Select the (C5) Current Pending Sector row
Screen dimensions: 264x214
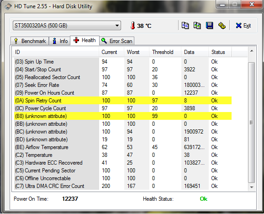[x=123, y=171]
